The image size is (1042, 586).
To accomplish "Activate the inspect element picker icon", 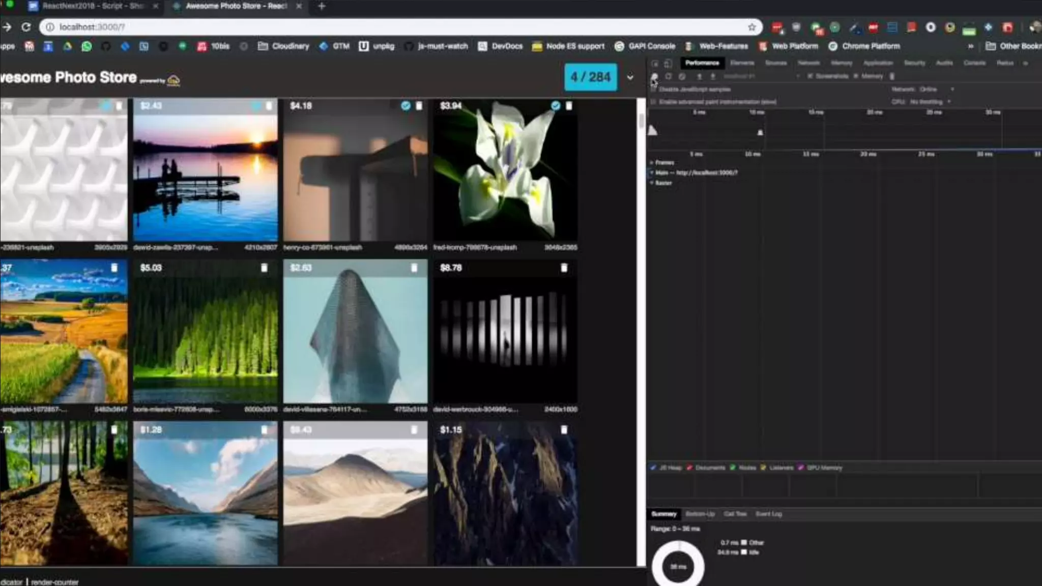I will pos(655,63).
